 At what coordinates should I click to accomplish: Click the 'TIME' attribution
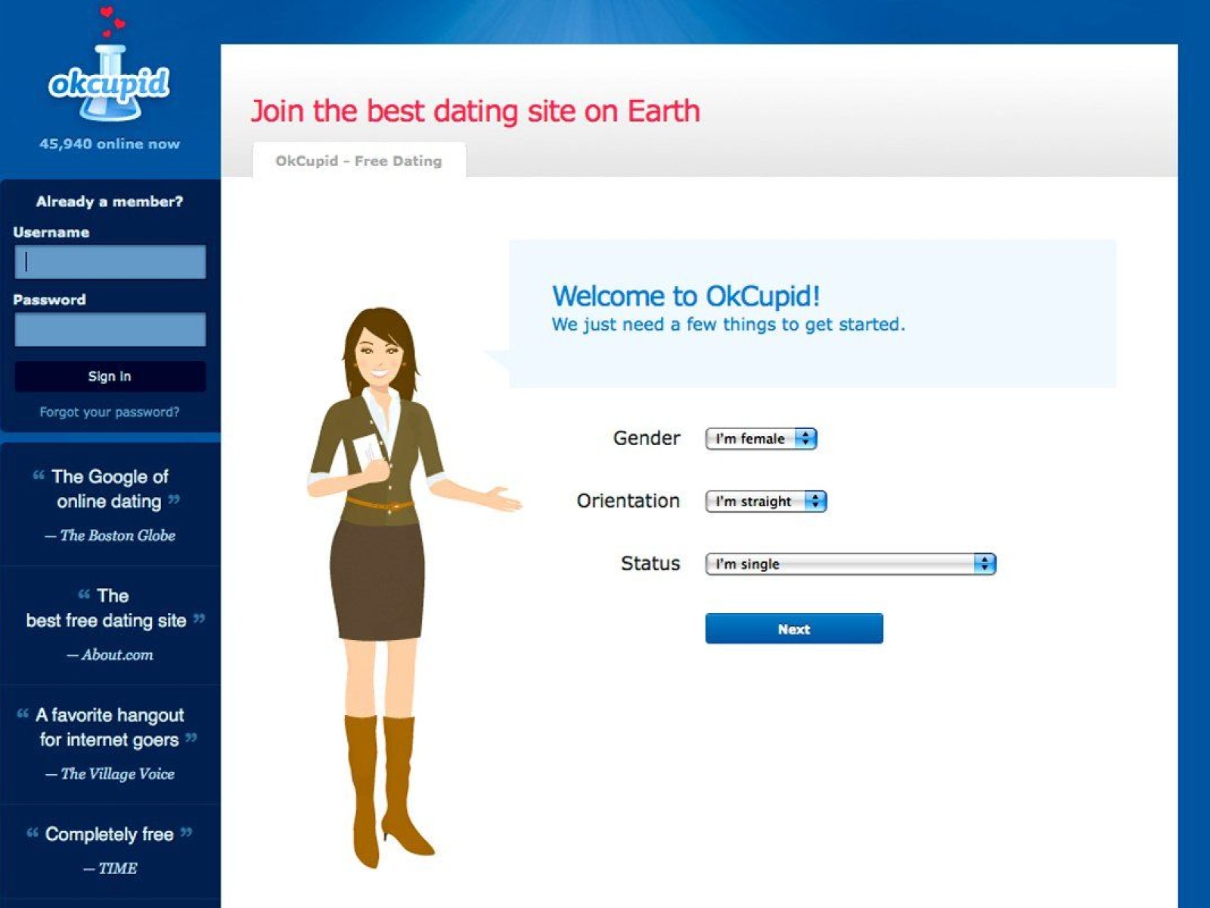110,869
